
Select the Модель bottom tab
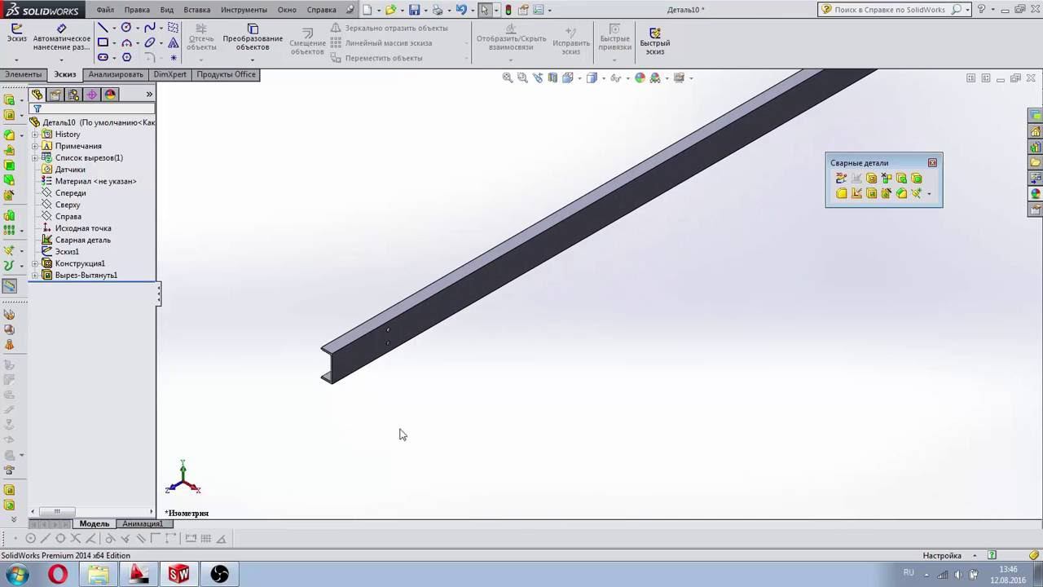coord(95,523)
